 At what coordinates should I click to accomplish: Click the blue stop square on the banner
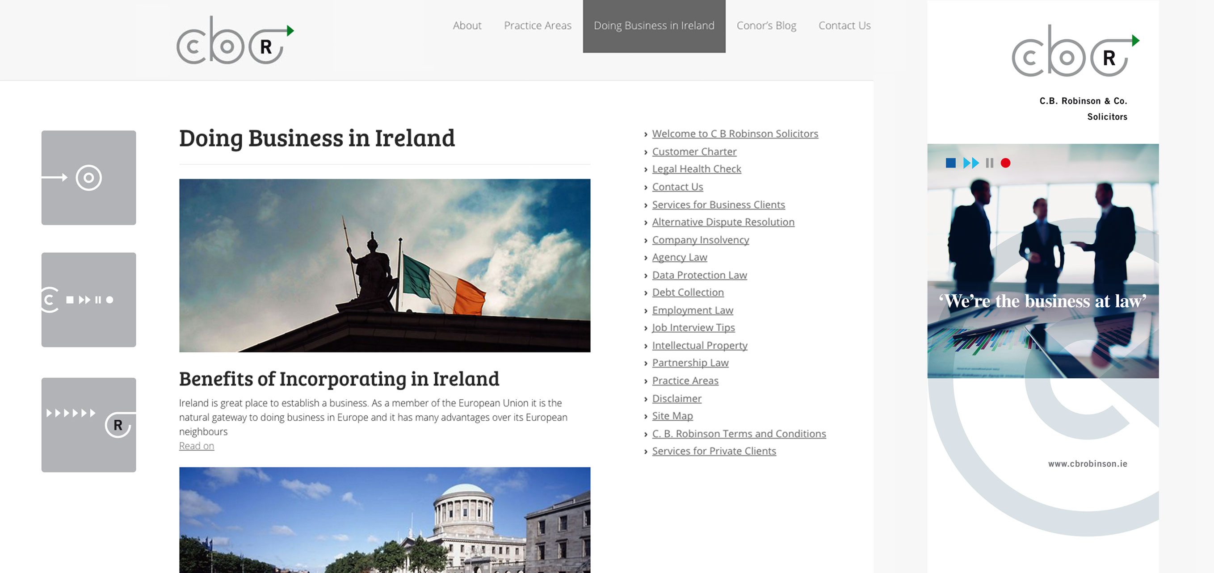tap(950, 163)
